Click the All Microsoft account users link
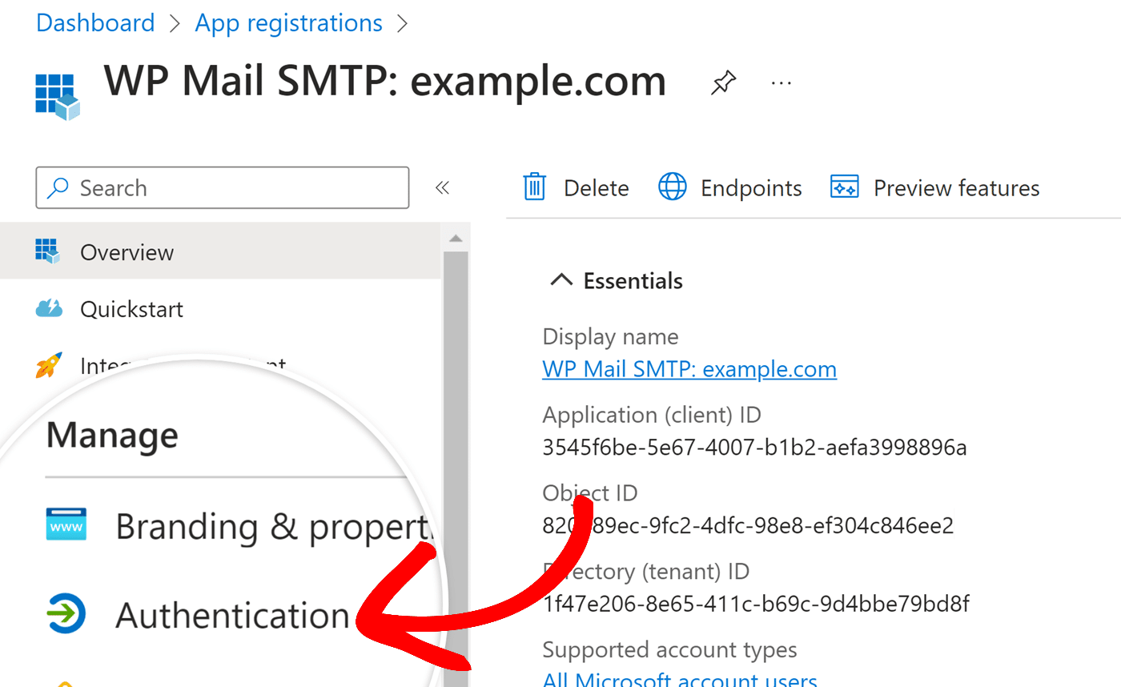 [x=680, y=679]
